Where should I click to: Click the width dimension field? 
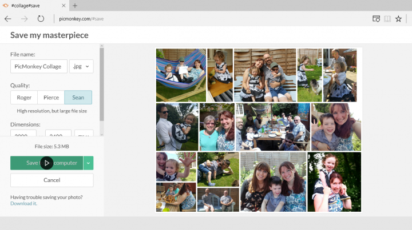(23, 133)
